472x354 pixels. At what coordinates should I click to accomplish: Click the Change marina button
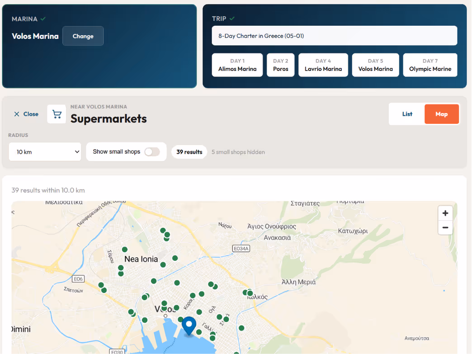[x=83, y=36]
